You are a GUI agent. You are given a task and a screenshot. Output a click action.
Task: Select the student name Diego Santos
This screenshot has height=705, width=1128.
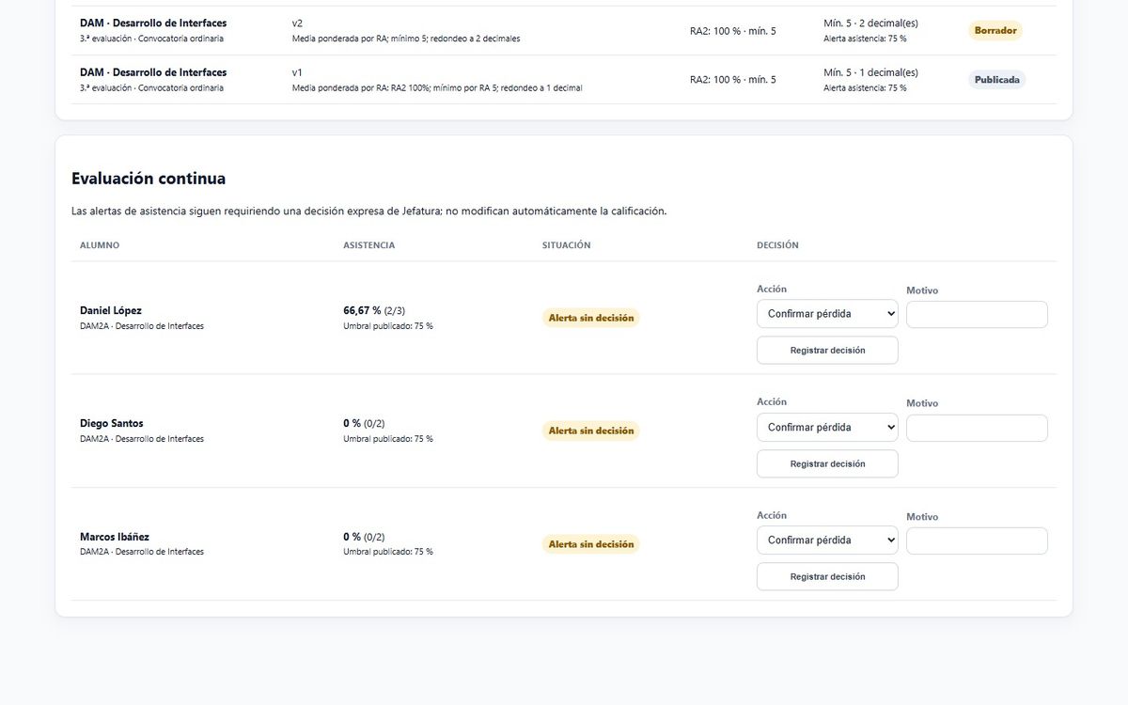112,424
